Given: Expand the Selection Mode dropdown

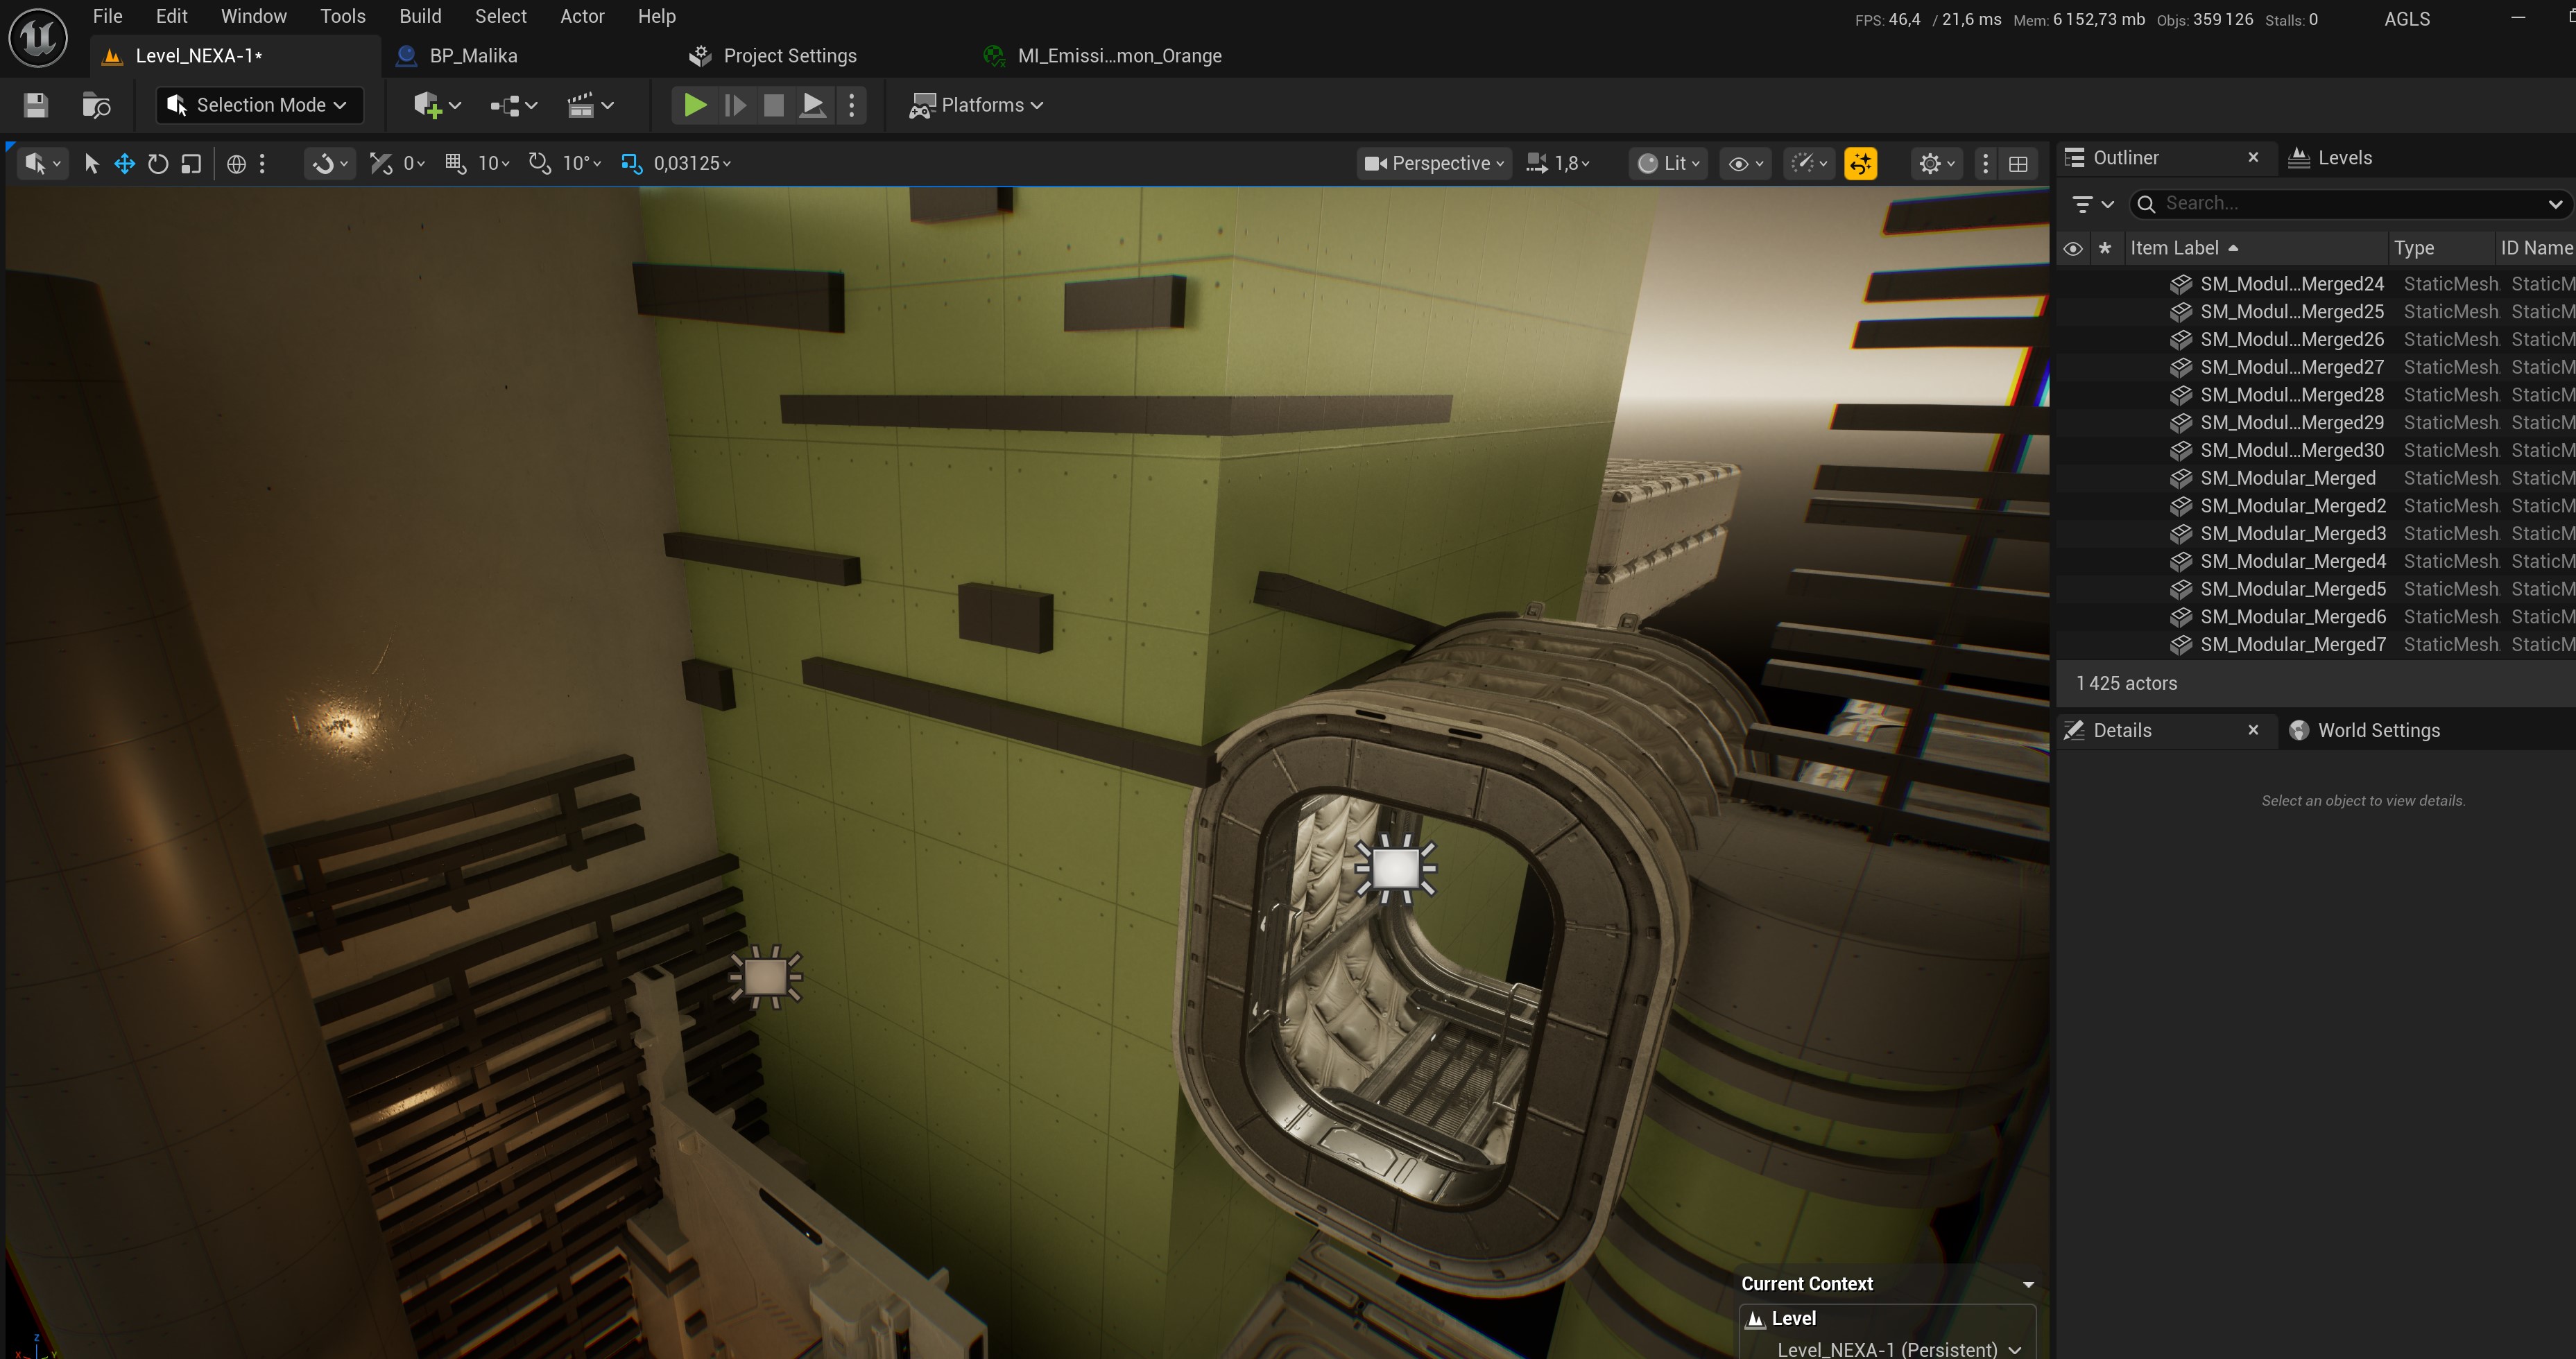Looking at the screenshot, I should coord(258,104).
